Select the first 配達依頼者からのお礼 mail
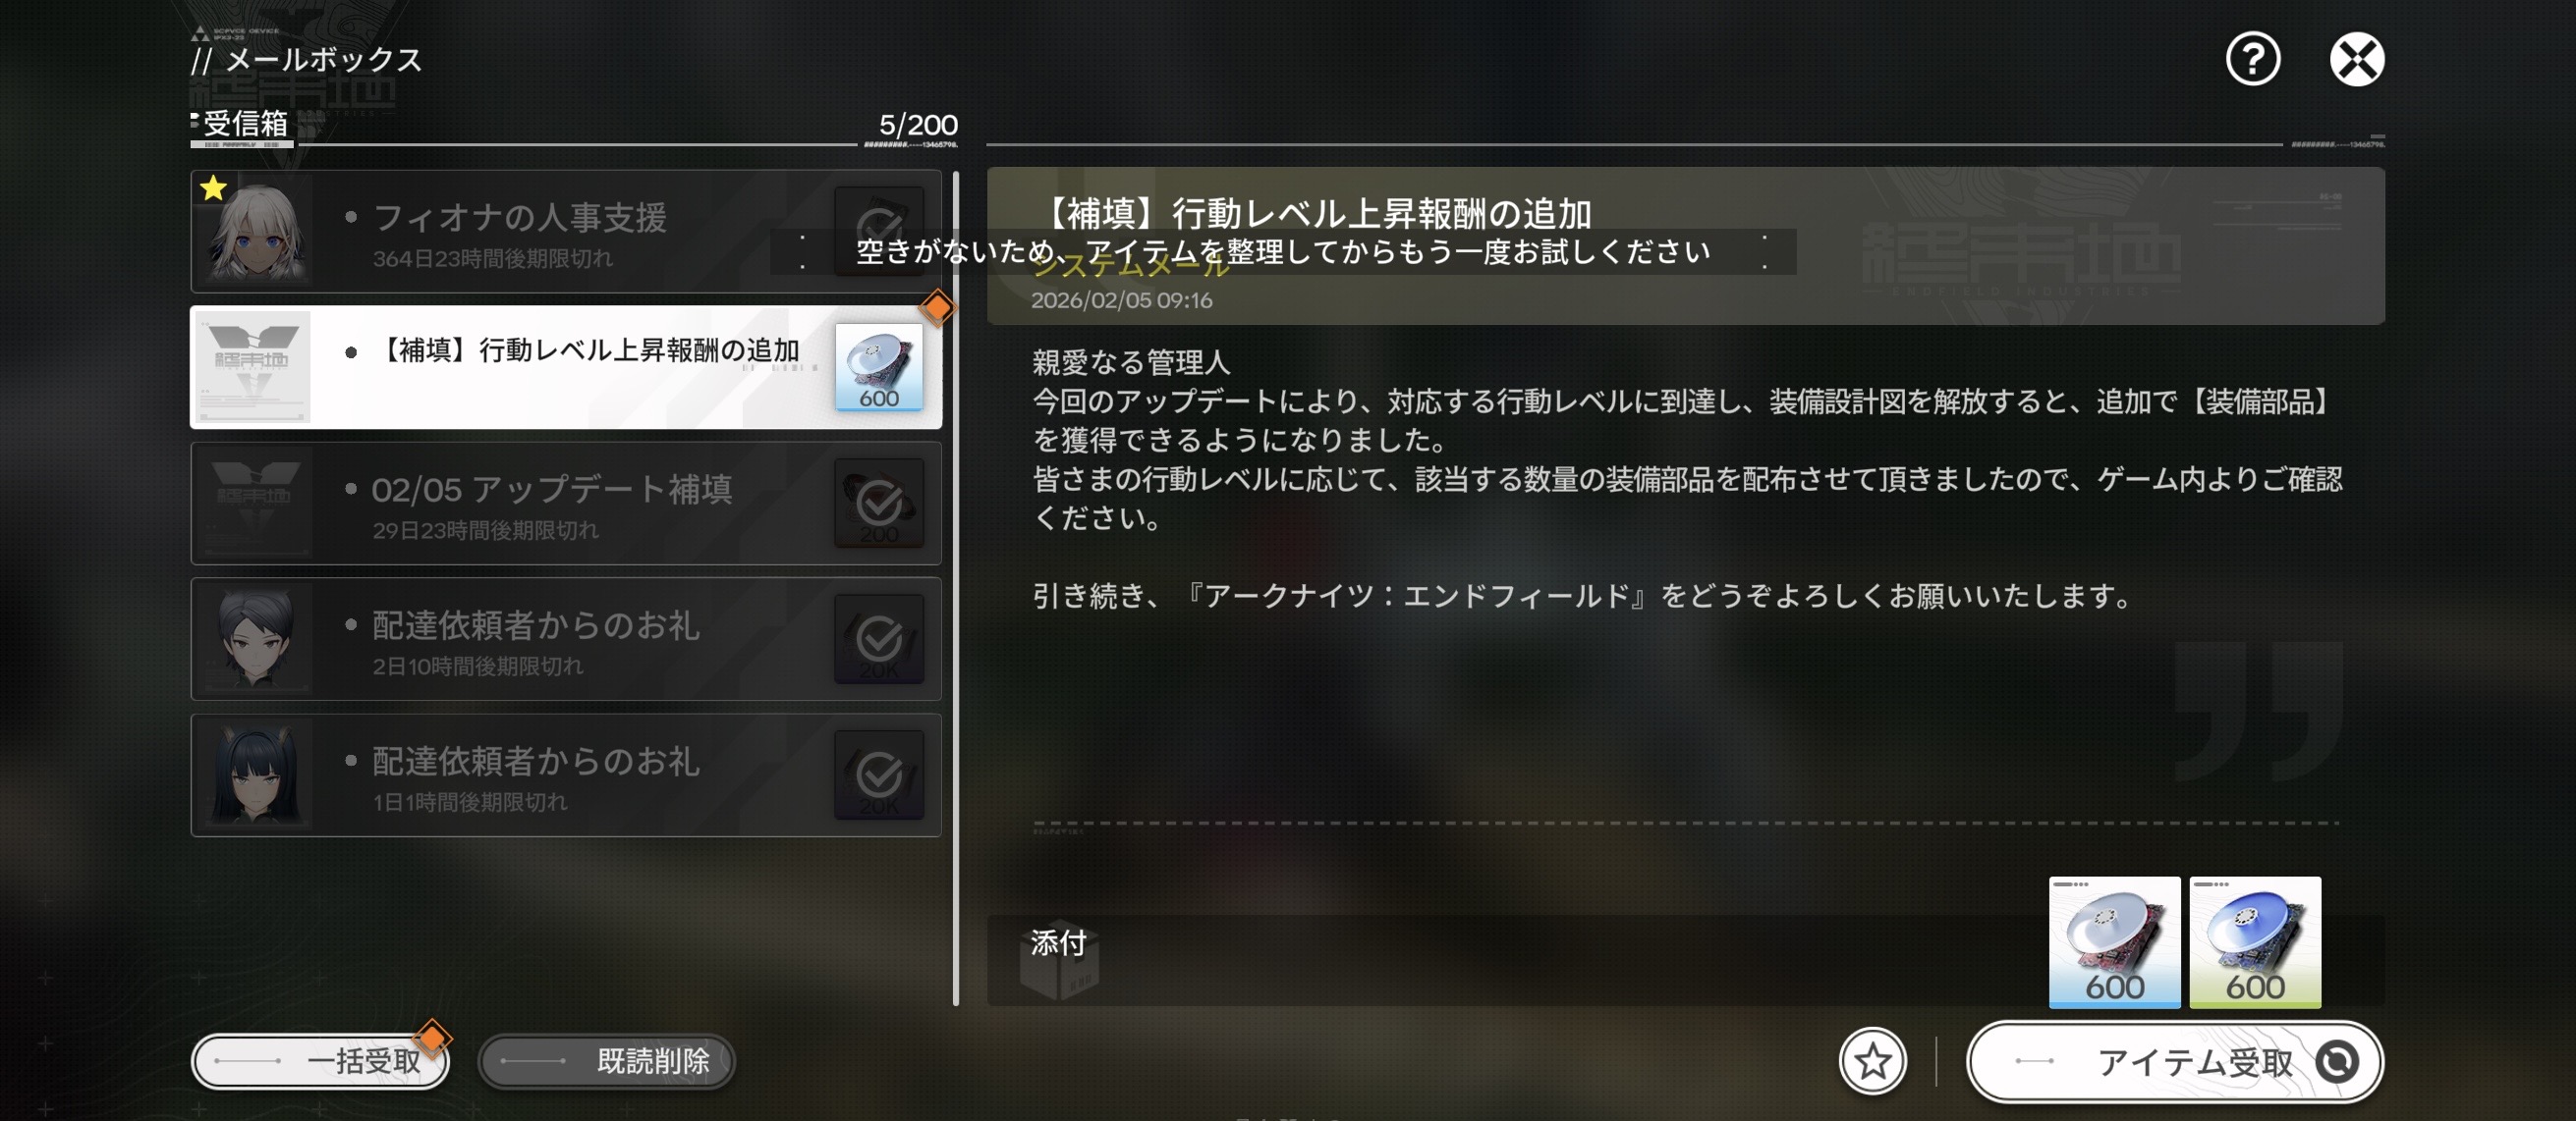 tap(566, 639)
